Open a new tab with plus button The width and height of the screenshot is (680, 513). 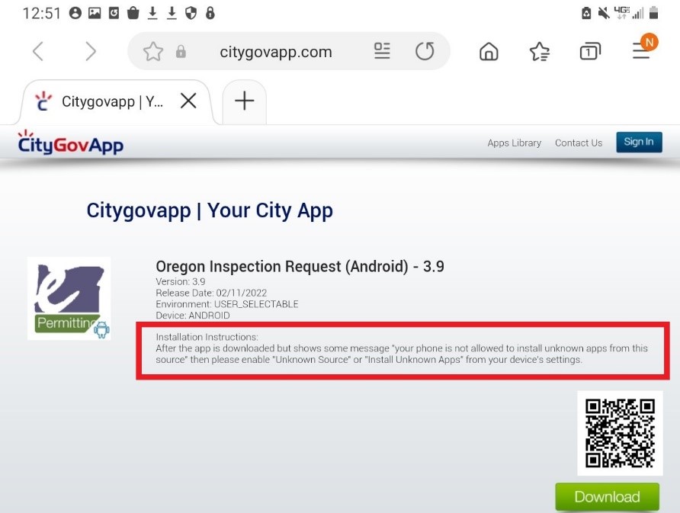coord(244,101)
